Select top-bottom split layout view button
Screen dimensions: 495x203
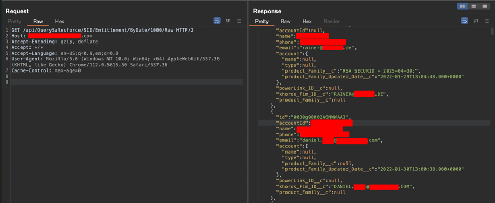click(473, 6)
